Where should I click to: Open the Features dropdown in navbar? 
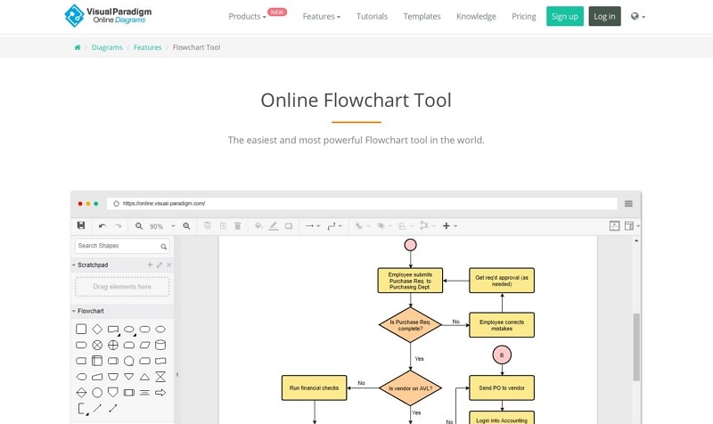(322, 16)
